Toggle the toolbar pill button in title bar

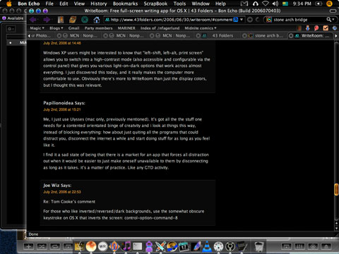[x=333, y=11]
